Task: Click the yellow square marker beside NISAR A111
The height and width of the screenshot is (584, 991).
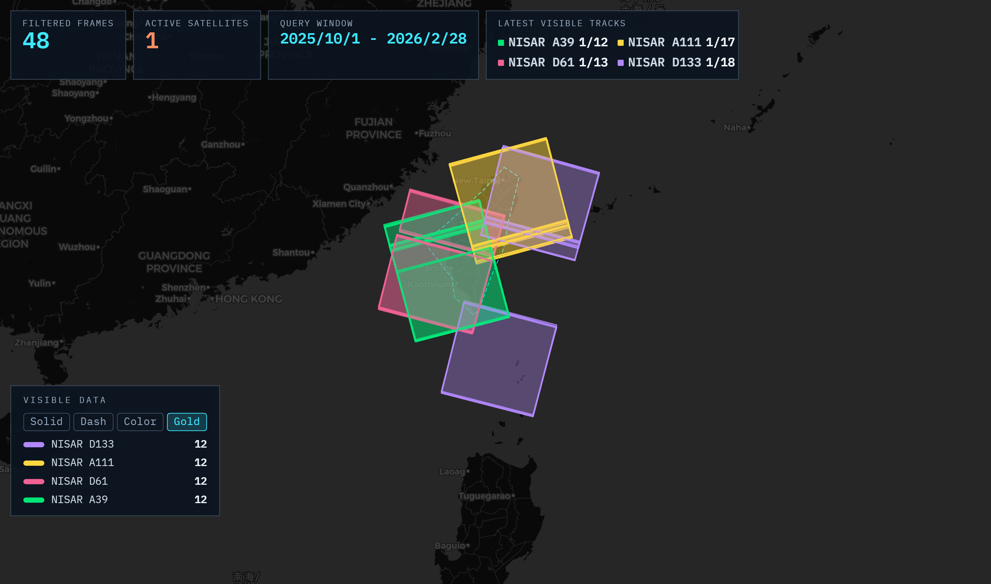Action: tap(620, 42)
